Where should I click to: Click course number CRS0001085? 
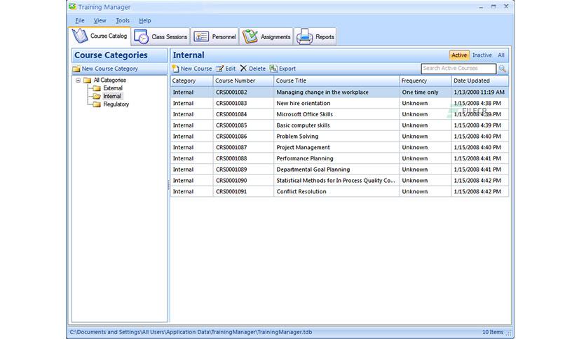[231, 125]
